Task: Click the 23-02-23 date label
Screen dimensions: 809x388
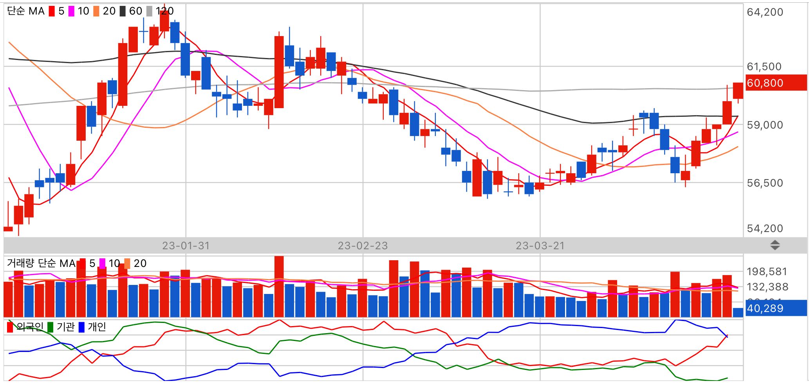Action: click(363, 246)
